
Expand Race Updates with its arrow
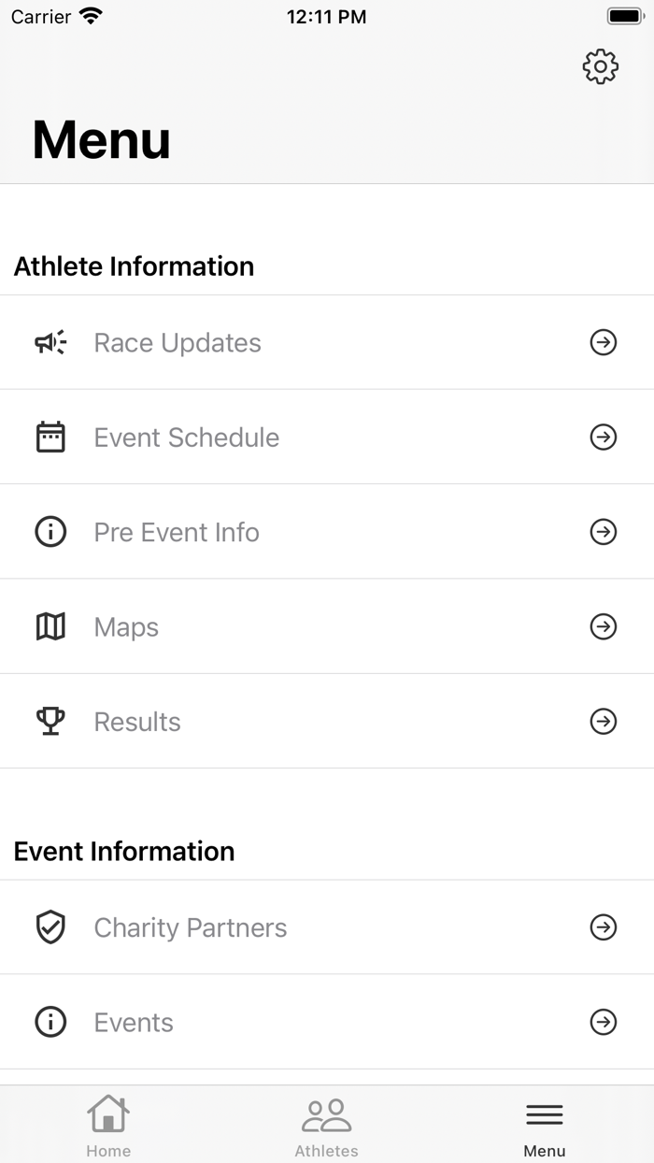pos(604,342)
